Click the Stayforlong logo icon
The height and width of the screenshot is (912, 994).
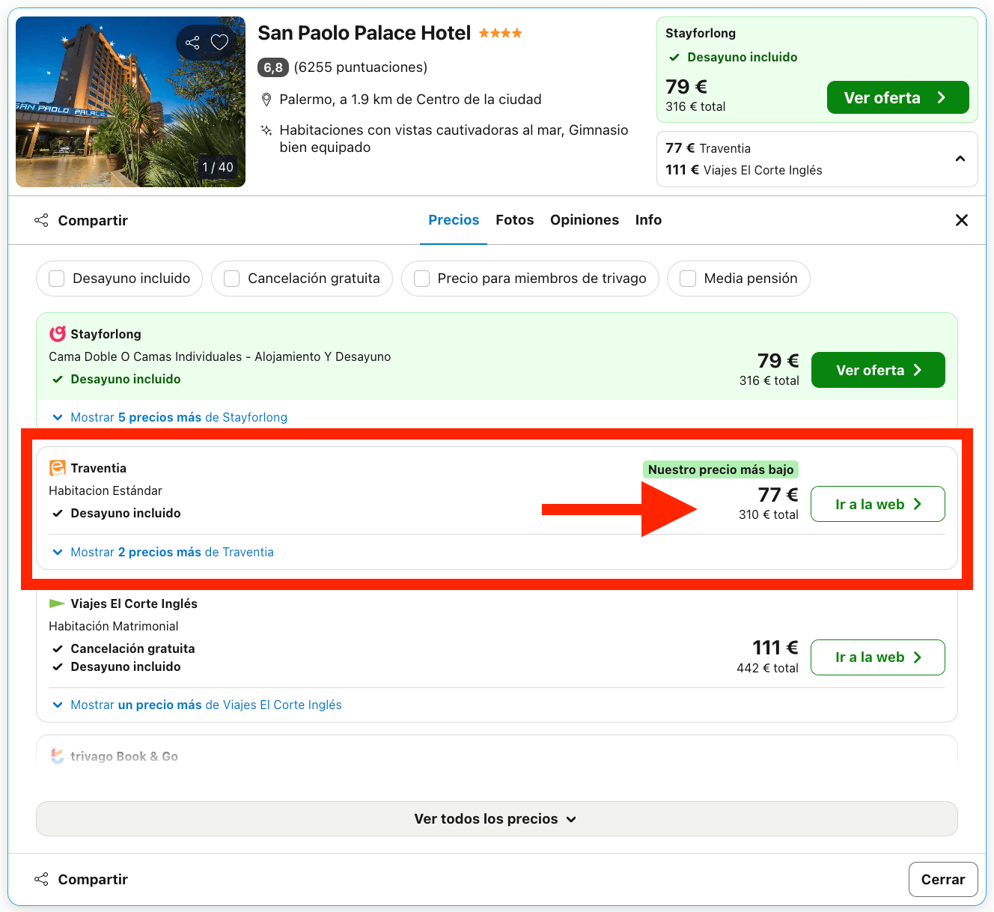pos(58,334)
